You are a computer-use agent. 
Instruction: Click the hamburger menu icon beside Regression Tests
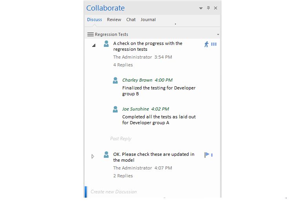pos(91,34)
